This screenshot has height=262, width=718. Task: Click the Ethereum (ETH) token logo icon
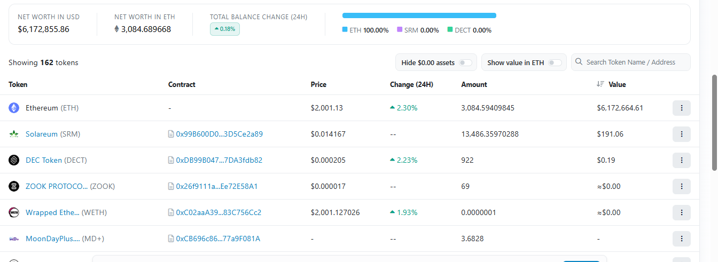pyautogui.click(x=14, y=108)
